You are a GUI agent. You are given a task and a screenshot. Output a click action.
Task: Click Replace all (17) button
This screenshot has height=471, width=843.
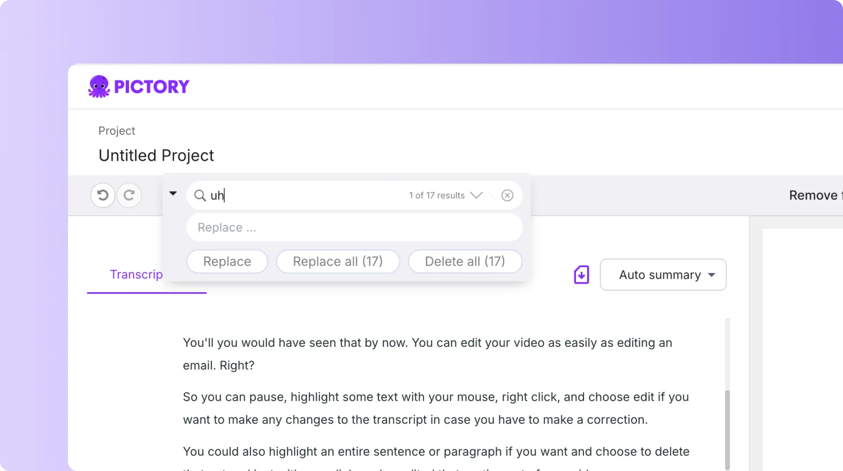[338, 262]
